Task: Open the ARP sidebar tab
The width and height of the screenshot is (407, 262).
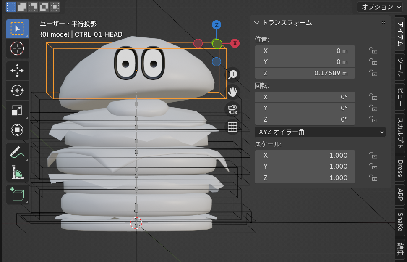Action: pos(400,196)
